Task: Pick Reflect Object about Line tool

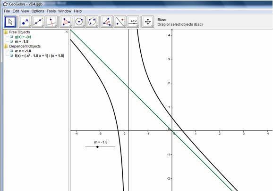Action: click(x=120, y=22)
